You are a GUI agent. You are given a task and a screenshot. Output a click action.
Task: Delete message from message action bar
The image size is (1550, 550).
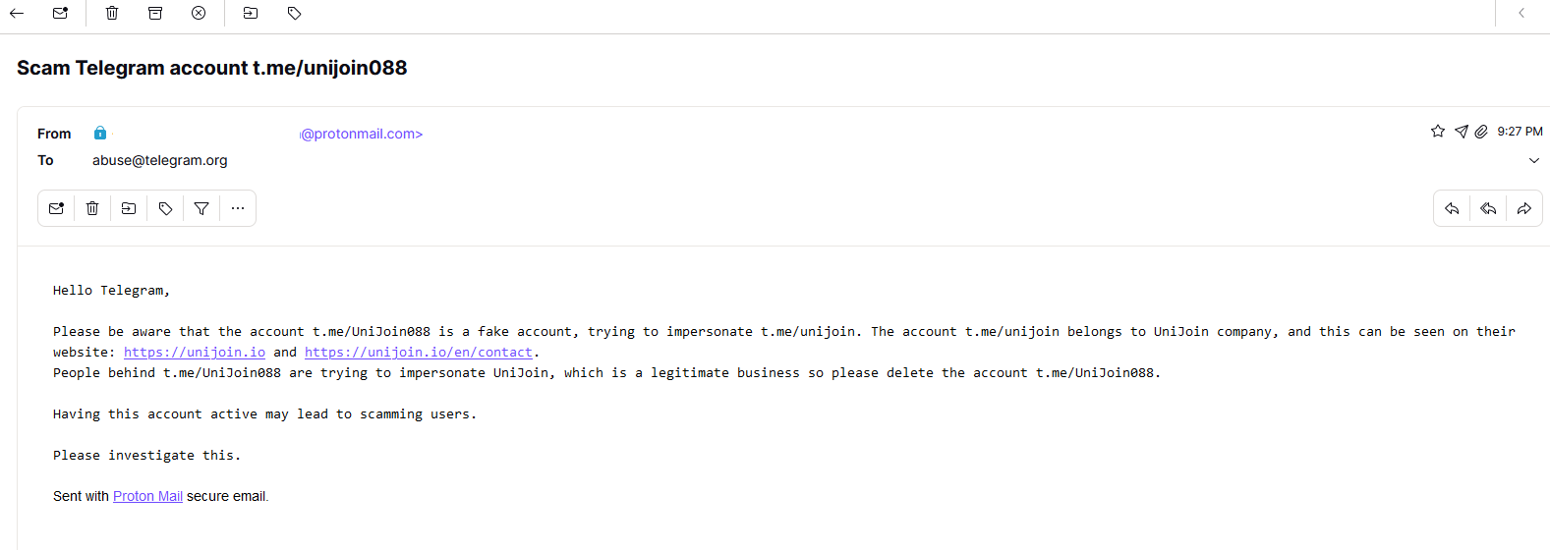[x=92, y=208]
